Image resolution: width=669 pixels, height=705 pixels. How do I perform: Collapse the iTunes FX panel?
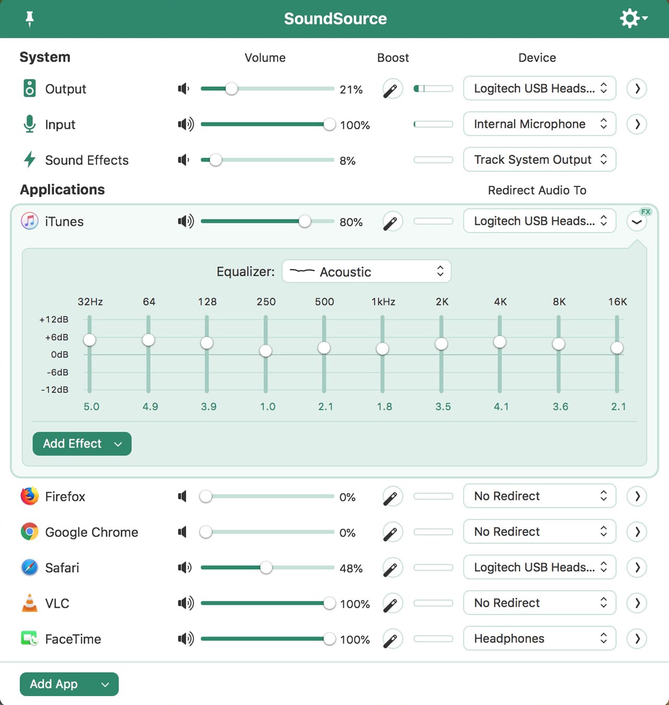point(637,222)
